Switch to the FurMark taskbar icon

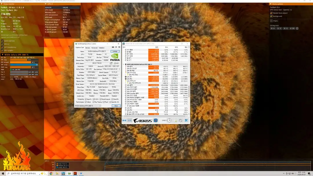coord(75,174)
